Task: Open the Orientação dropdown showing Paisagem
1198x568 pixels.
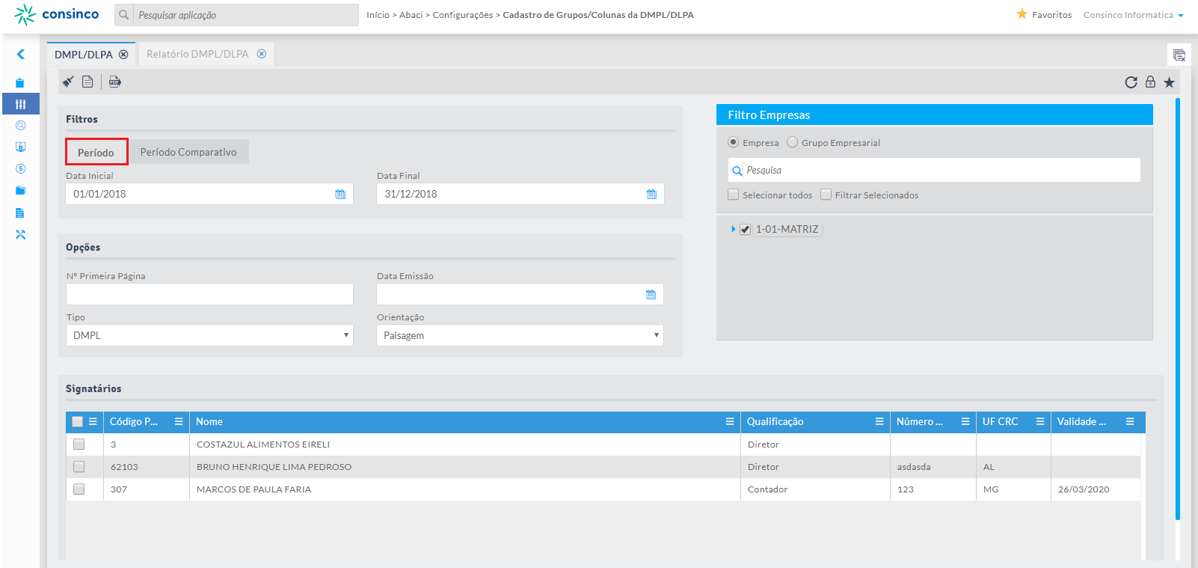Action: (x=520, y=335)
